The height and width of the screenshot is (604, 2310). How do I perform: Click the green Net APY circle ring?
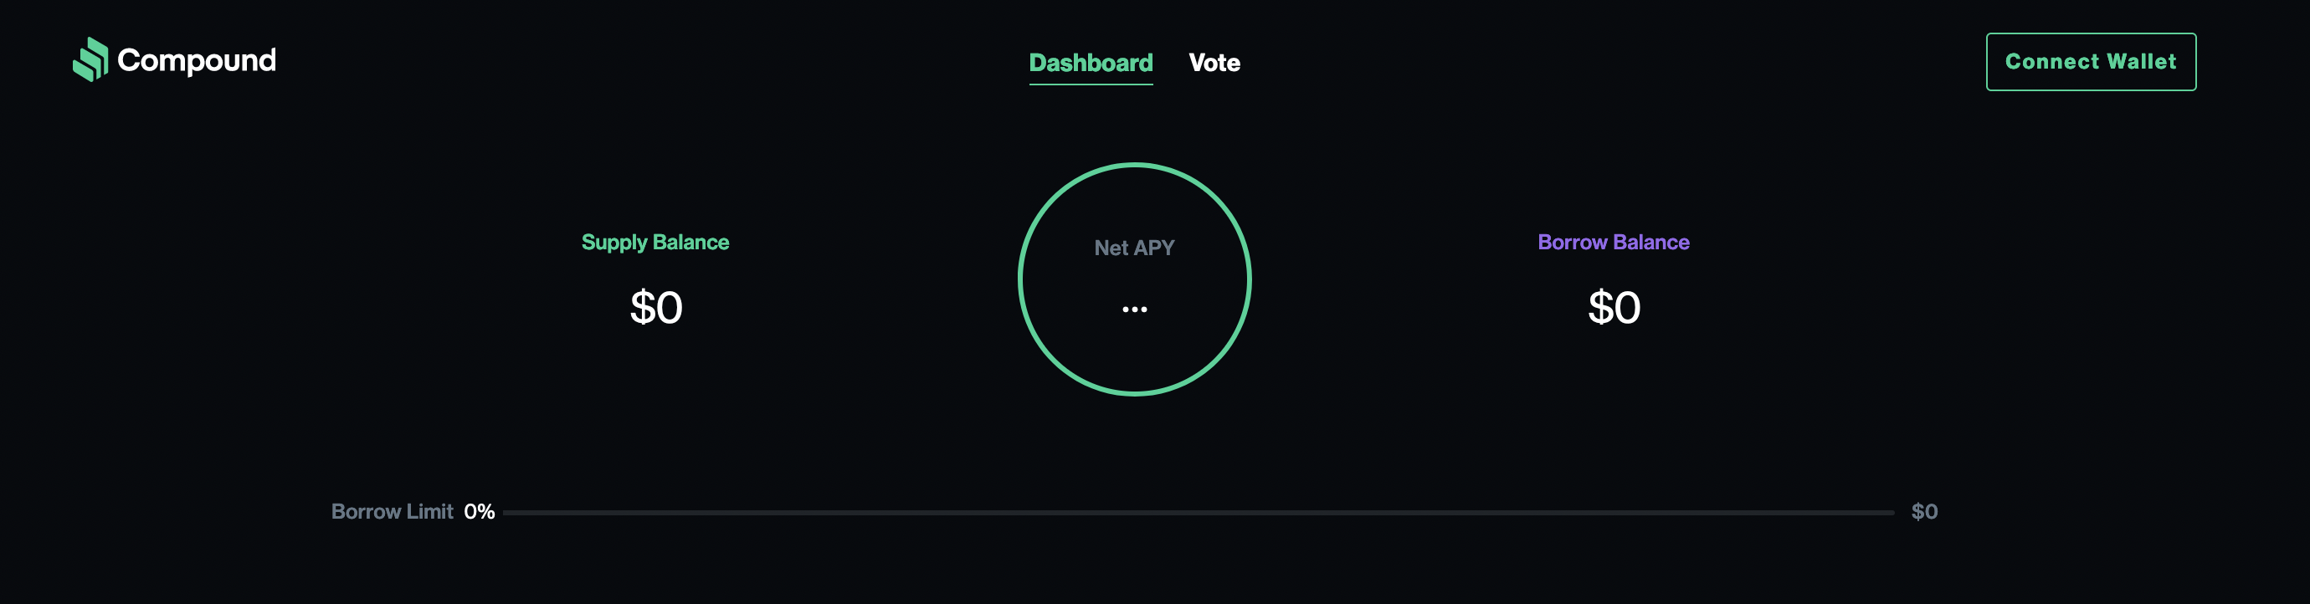[x=1019, y=279]
